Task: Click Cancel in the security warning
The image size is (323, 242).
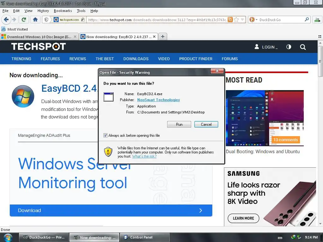Action: (x=206, y=124)
